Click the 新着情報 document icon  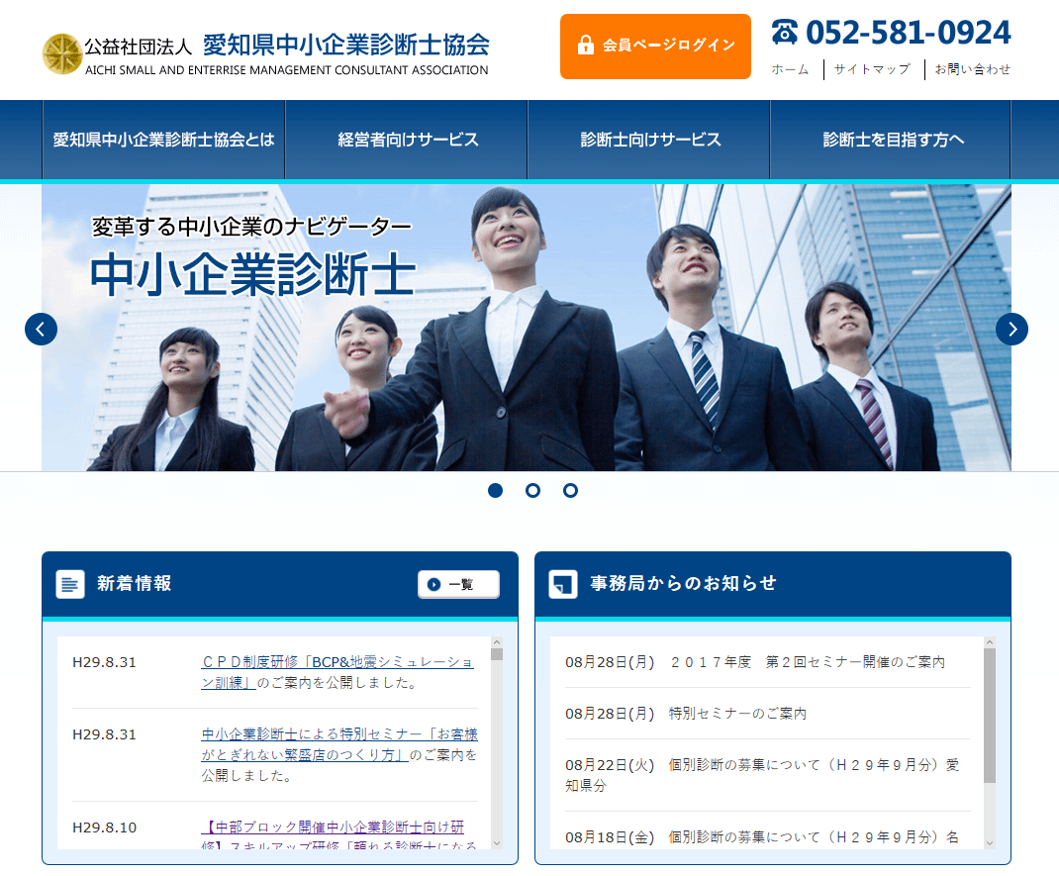(70, 584)
